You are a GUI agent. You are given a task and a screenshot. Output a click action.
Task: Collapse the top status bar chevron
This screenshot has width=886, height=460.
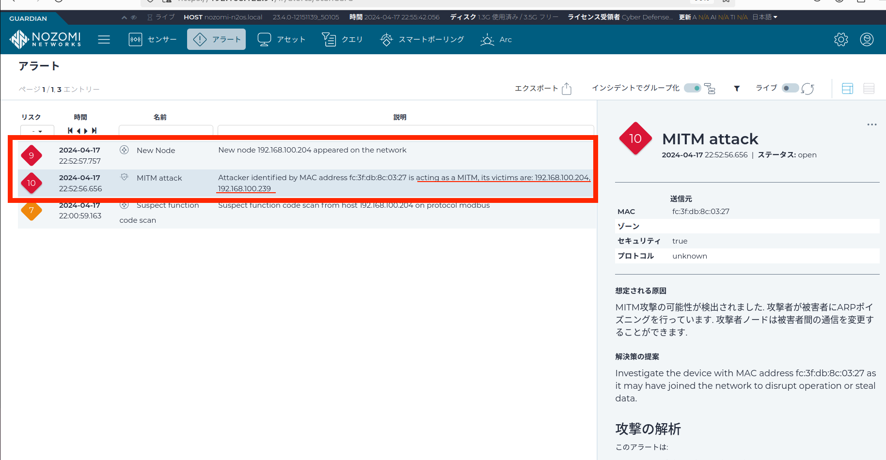click(x=124, y=17)
